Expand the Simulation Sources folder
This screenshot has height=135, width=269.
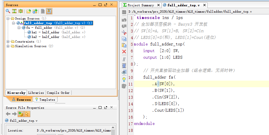click(8, 46)
